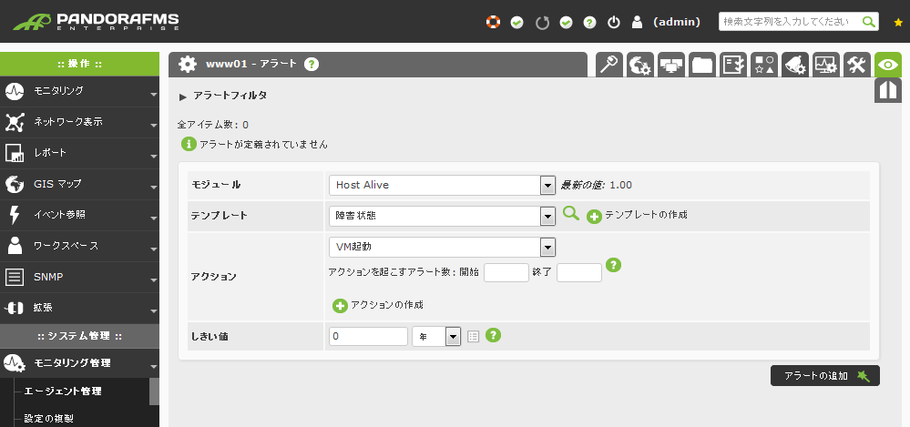Click the しきい値 value field
Screen dimensions: 910x427
[369, 337]
